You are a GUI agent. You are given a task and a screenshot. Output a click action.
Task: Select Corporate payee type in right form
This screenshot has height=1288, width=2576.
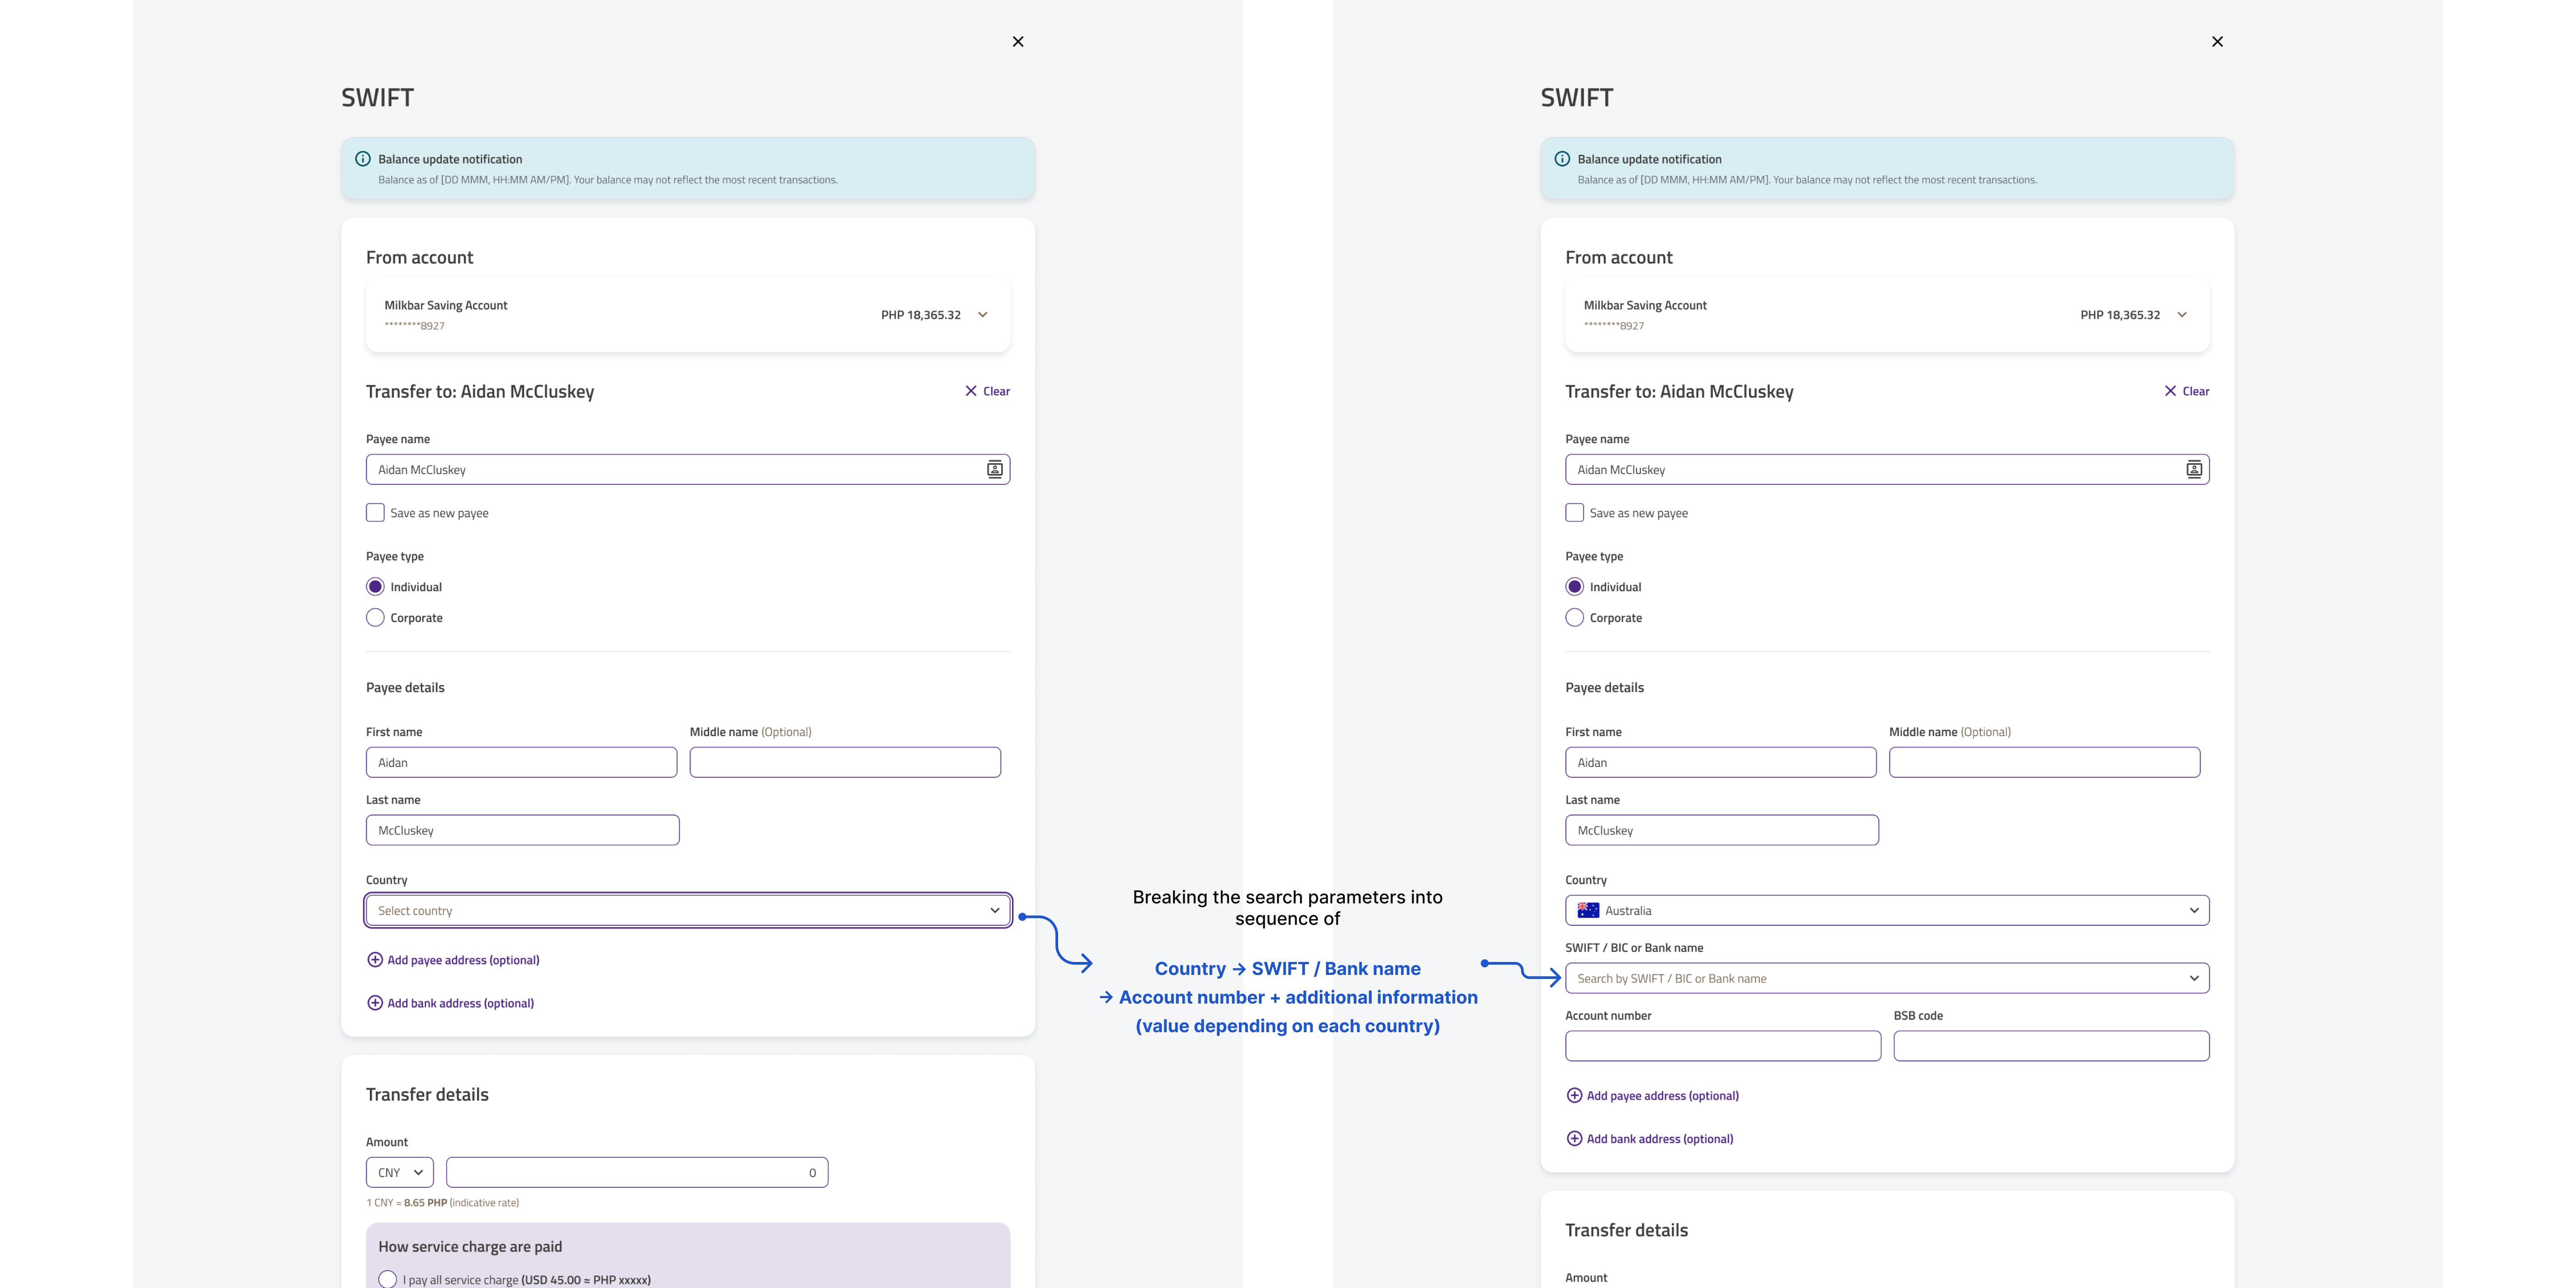tap(1574, 618)
